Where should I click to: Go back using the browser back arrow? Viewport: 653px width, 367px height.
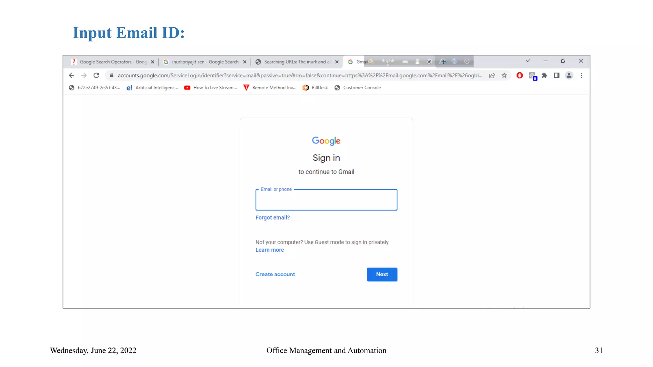pyautogui.click(x=71, y=76)
